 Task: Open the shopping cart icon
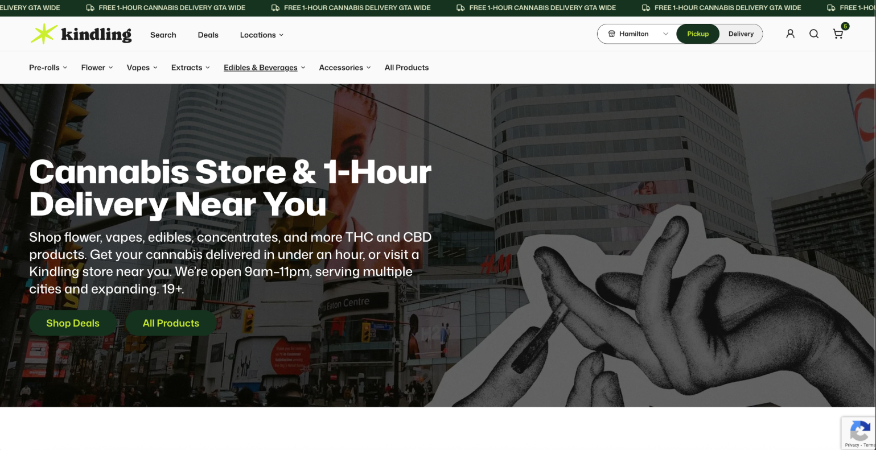[x=838, y=35]
